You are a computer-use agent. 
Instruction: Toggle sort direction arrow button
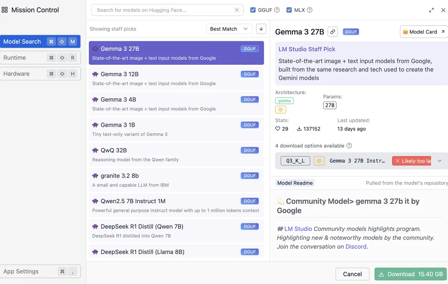pyautogui.click(x=261, y=29)
